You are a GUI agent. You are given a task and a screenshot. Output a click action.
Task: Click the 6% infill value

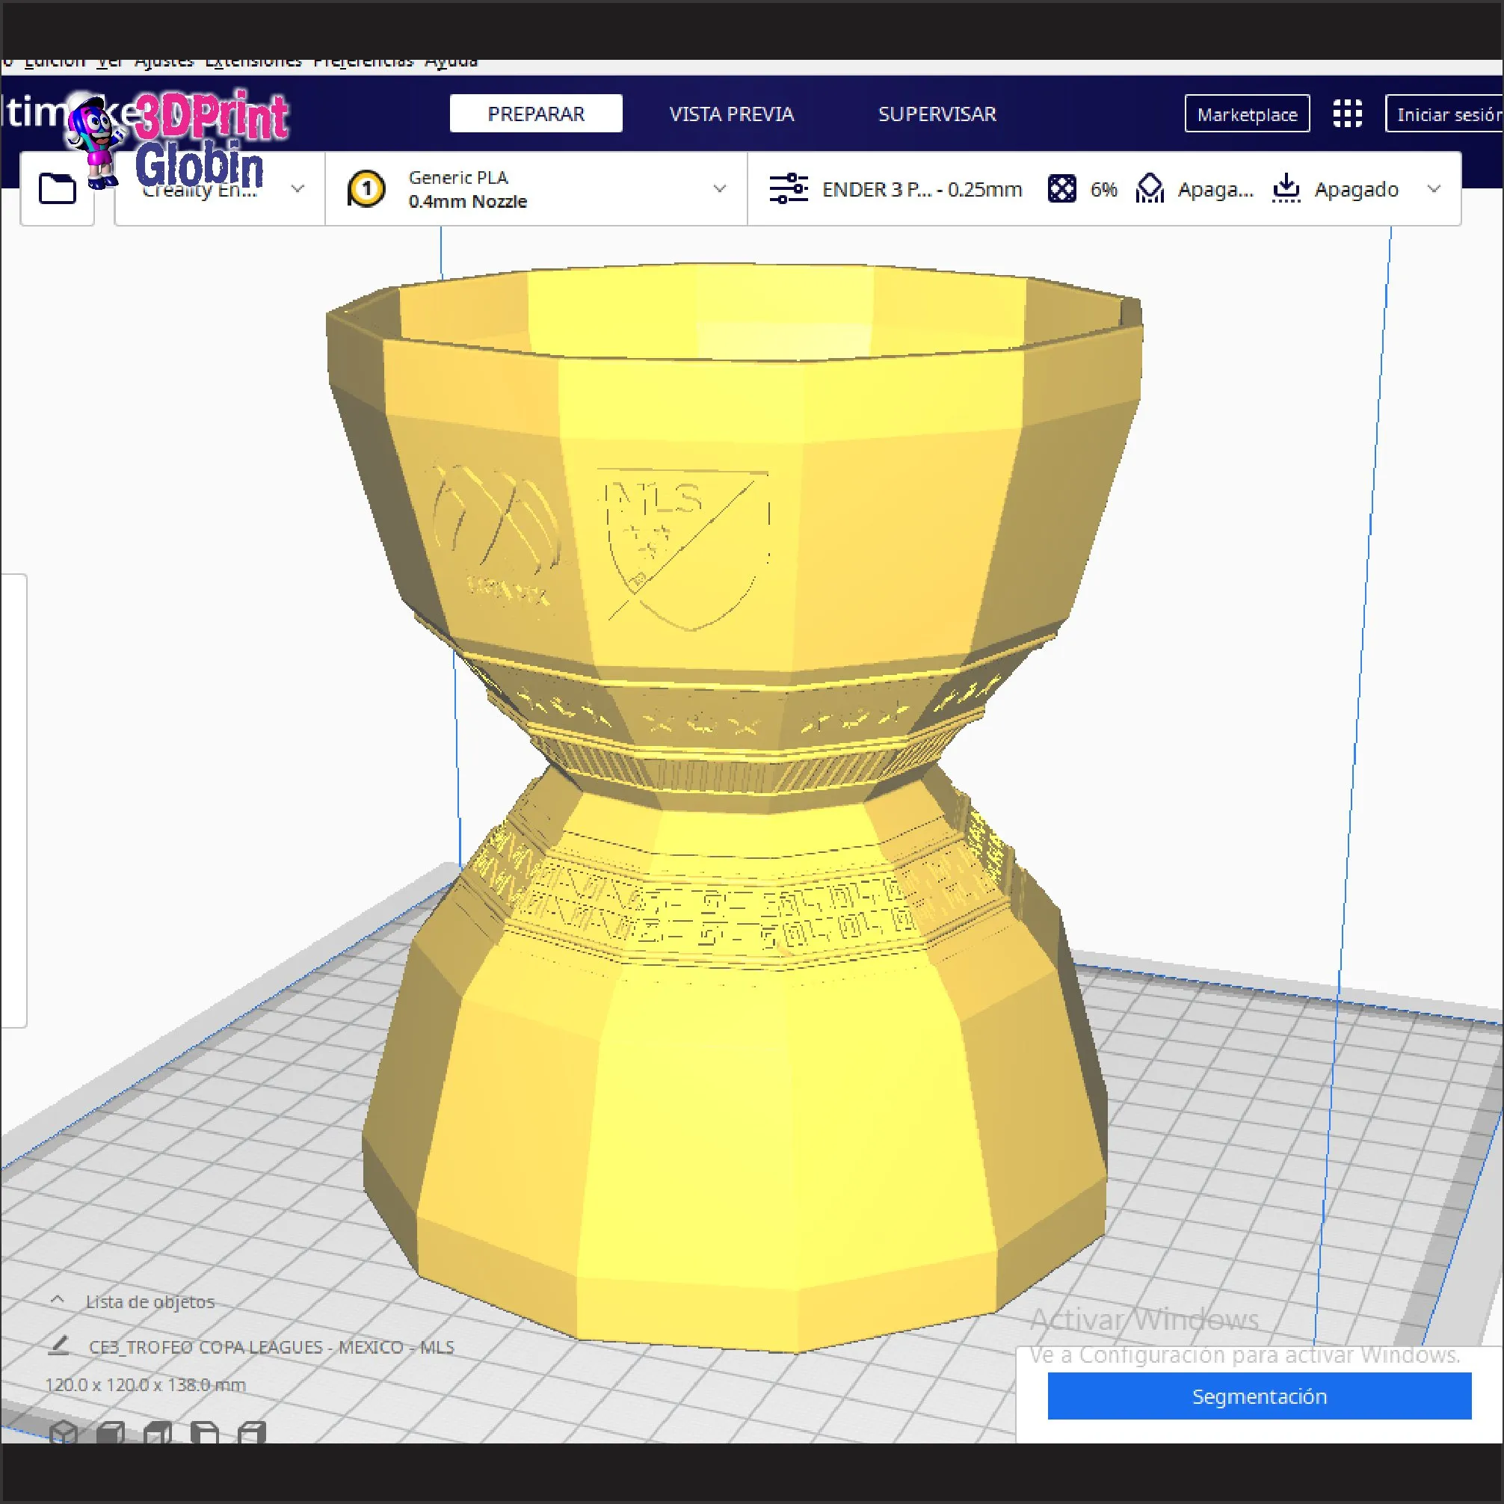1103,189
